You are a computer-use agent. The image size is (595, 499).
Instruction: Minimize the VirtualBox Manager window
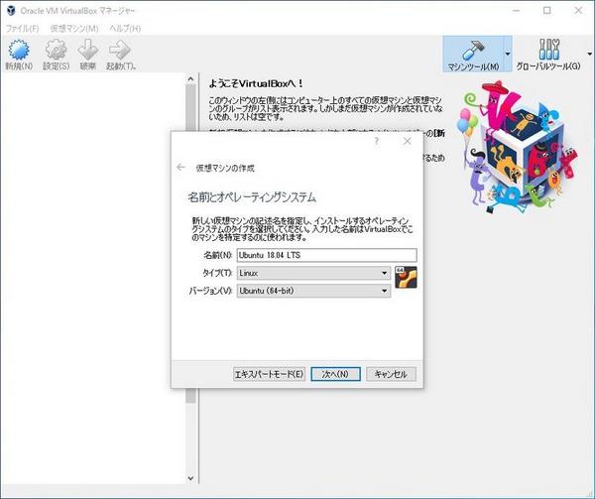click(x=517, y=11)
